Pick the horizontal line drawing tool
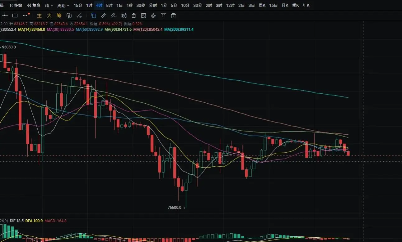Image resolution: width=402 pixels, height=242 pixels. coord(5,16)
